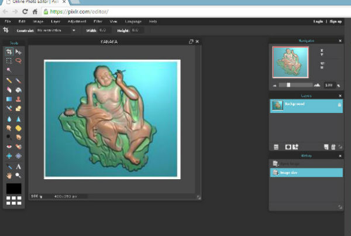Select the Open image history state

(306, 163)
